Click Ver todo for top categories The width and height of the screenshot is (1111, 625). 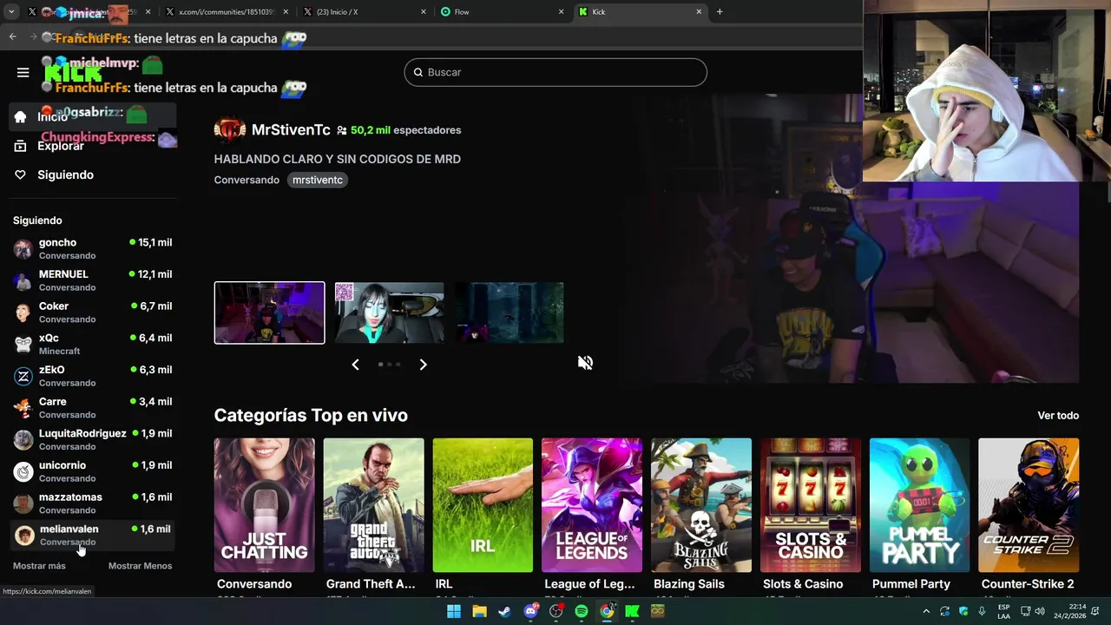[1058, 416]
